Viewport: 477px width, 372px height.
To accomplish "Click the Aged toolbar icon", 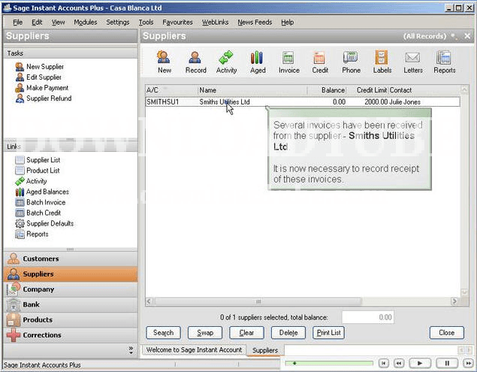I will pos(258,62).
